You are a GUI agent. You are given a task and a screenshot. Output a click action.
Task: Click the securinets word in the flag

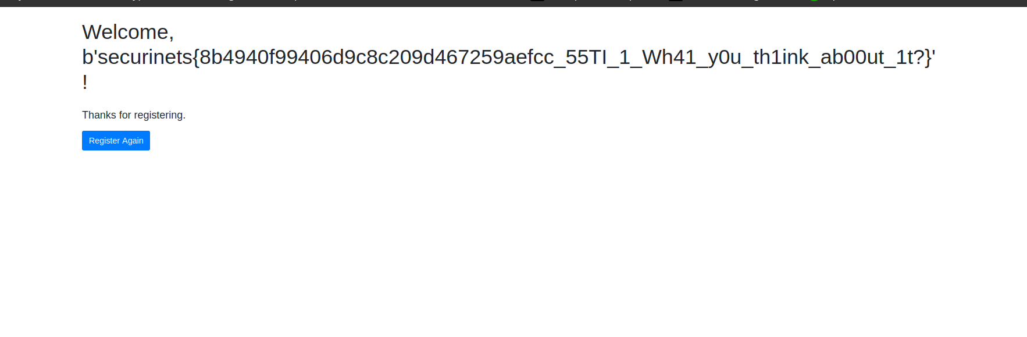click(145, 57)
